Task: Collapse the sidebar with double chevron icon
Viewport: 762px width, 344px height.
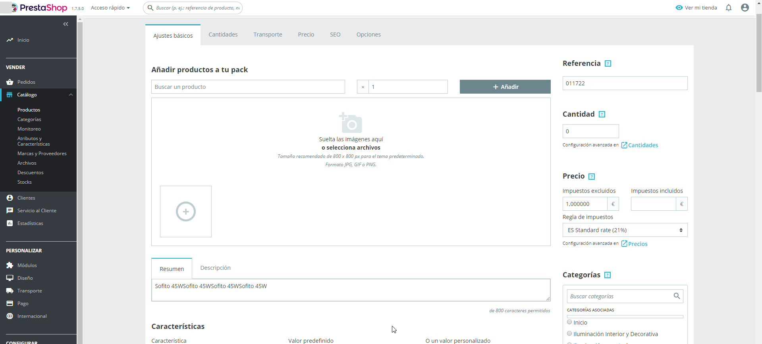Action: 66,24
